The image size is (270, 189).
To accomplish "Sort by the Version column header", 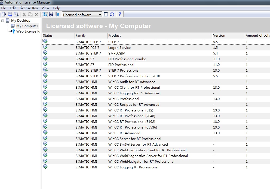I will 228,36.
